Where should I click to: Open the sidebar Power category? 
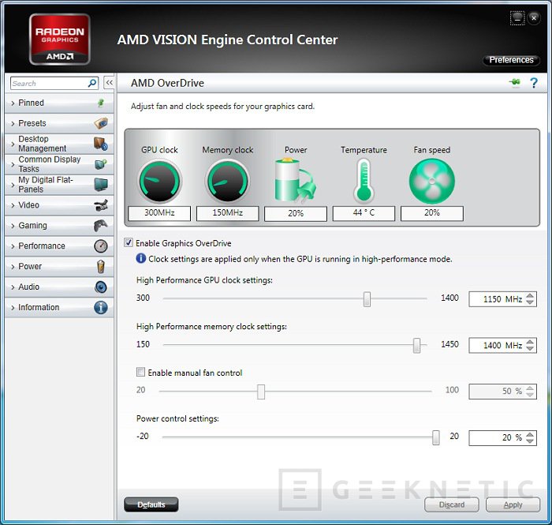click(x=59, y=266)
